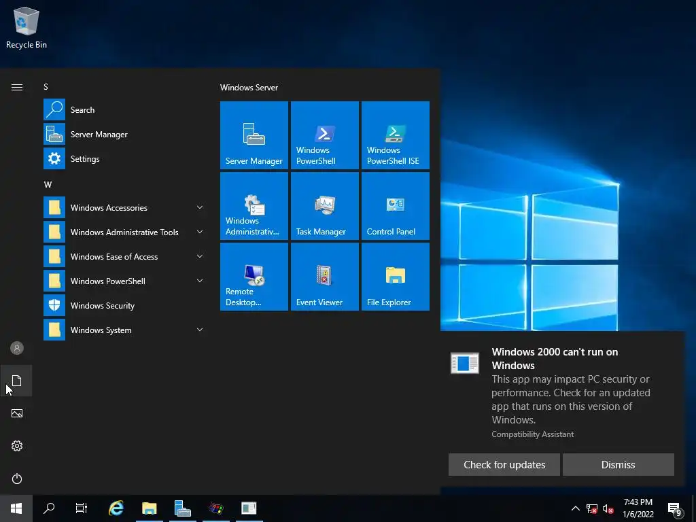Open Documents from the Start sidebar

click(x=16, y=381)
